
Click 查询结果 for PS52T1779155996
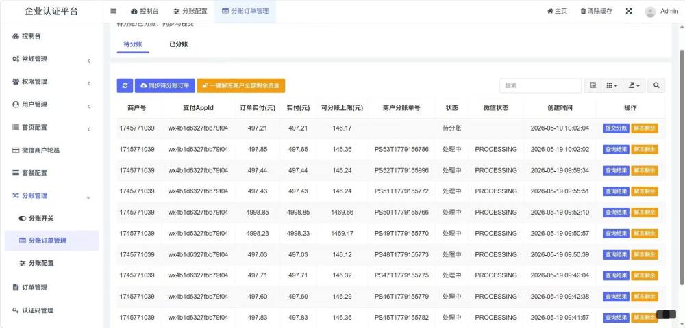[x=616, y=170]
